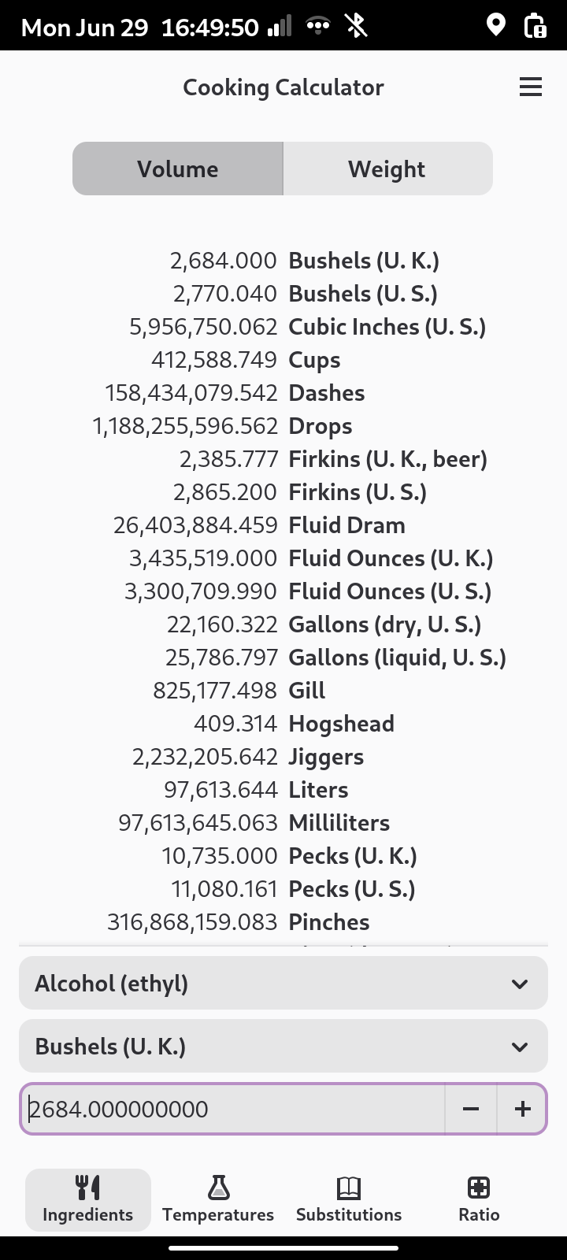Decrease the amount with minus button
Screen dimensions: 567x1260
pyautogui.click(x=471, y=1109)
